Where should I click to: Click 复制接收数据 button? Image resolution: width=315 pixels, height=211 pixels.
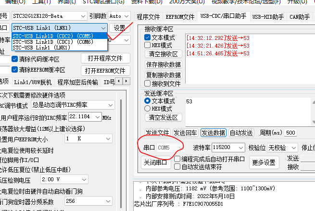[x=164, y=75]
